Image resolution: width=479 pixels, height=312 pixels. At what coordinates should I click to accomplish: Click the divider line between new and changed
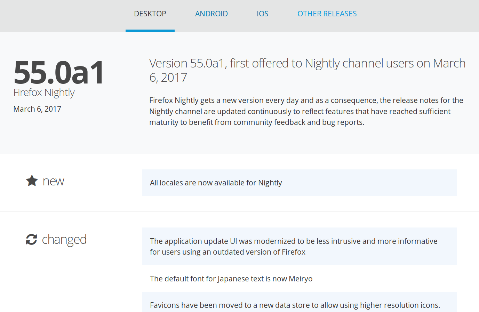click(239, 211)
